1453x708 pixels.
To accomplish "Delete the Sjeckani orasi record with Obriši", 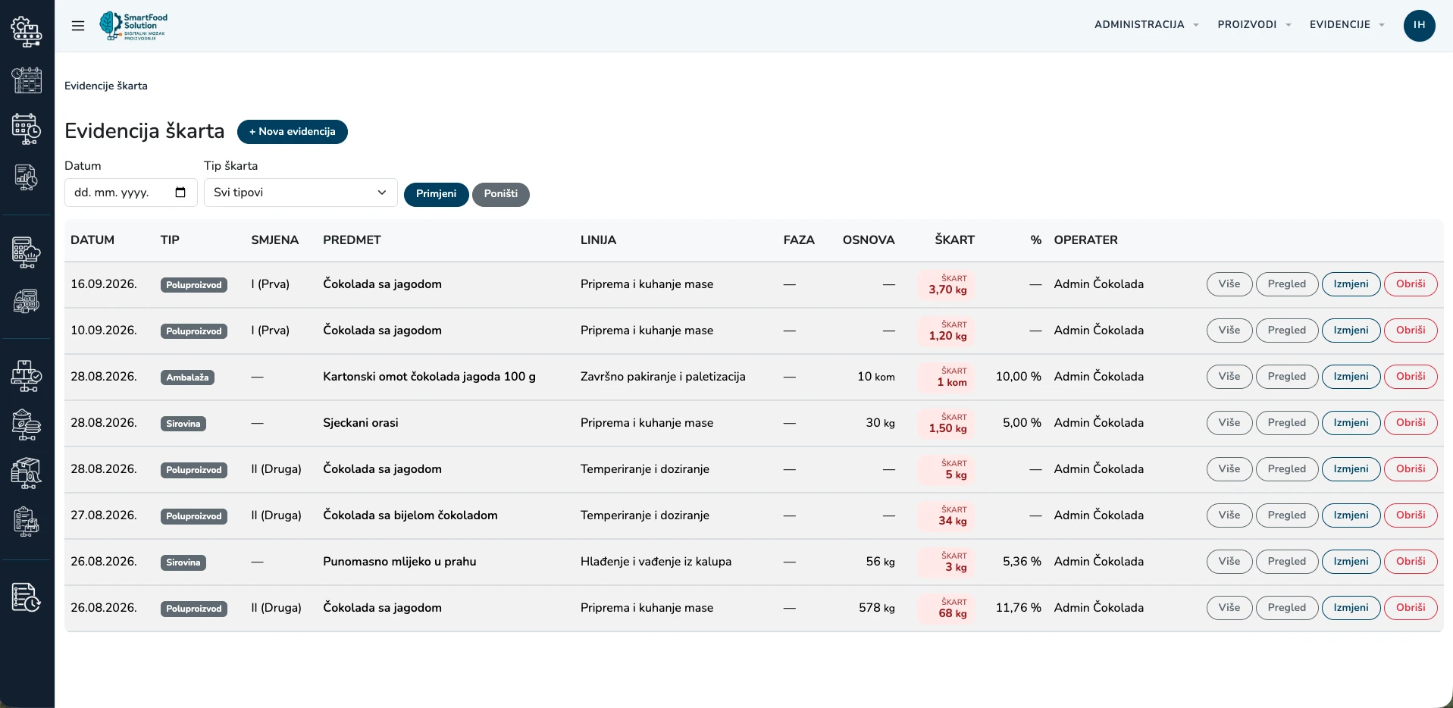I will pos(1411,423).
